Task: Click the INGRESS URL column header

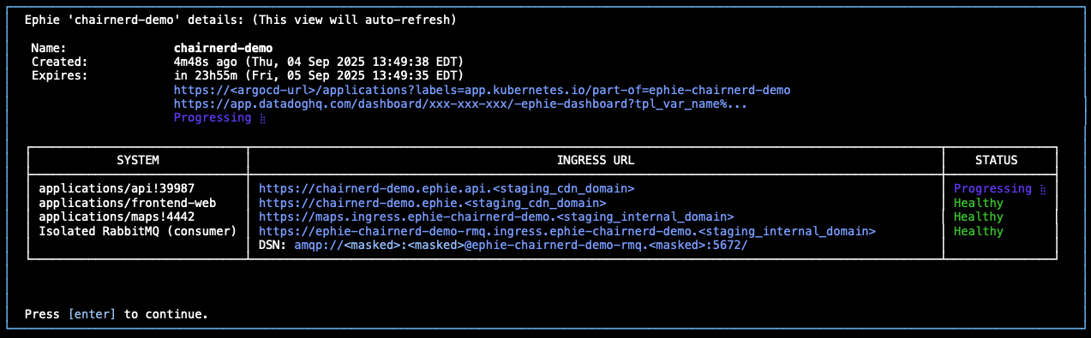Action: [596, 160]
